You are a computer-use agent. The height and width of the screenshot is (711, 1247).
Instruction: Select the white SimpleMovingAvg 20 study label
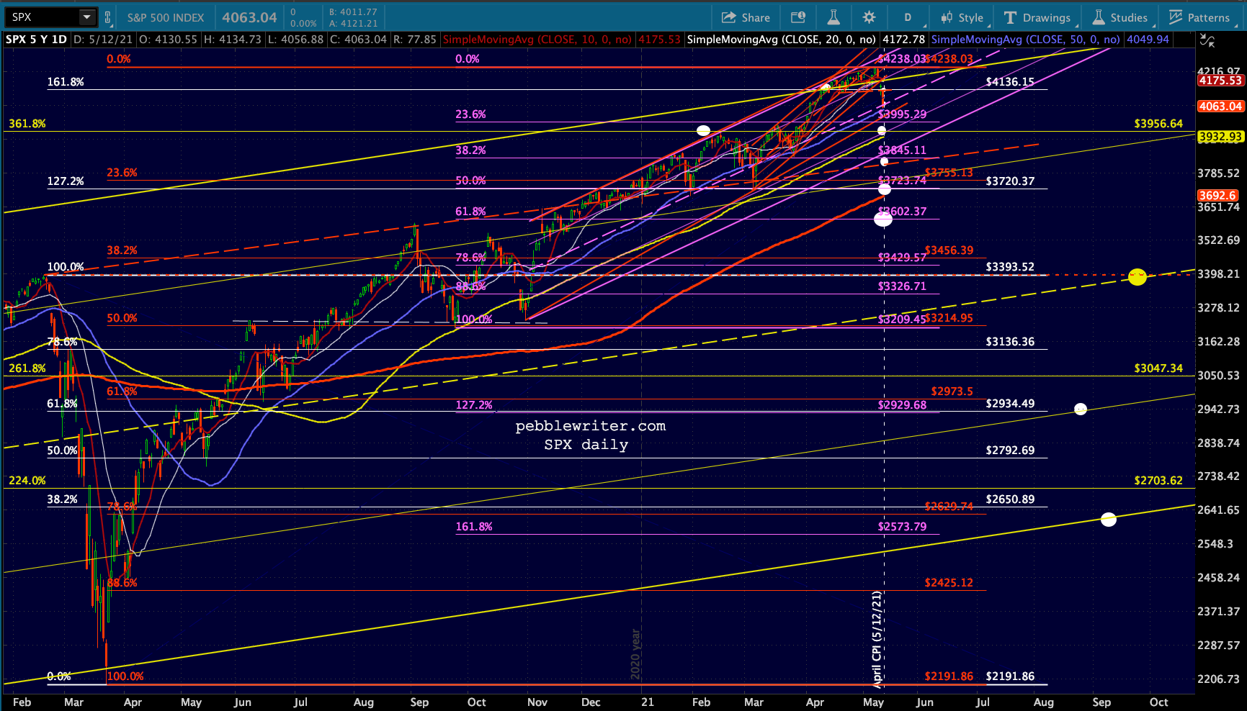(x=782, y=40)
